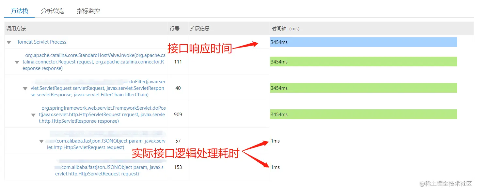The width and height of the screenshot is (478, 193).
Task: Click line number 57 cell
Action: (178, 141)
